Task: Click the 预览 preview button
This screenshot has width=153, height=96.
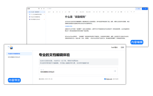Action: pyautogui.click(x=138, y=9)
